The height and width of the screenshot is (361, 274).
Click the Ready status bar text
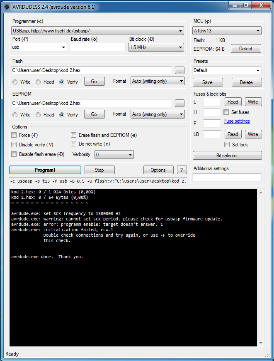coord(12,354)
